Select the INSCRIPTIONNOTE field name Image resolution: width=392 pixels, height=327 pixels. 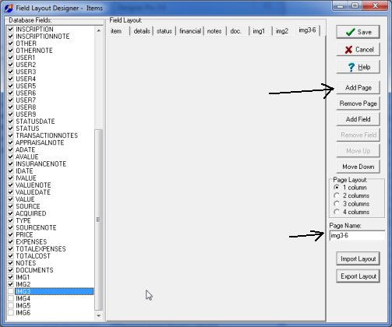coord(43,36)
